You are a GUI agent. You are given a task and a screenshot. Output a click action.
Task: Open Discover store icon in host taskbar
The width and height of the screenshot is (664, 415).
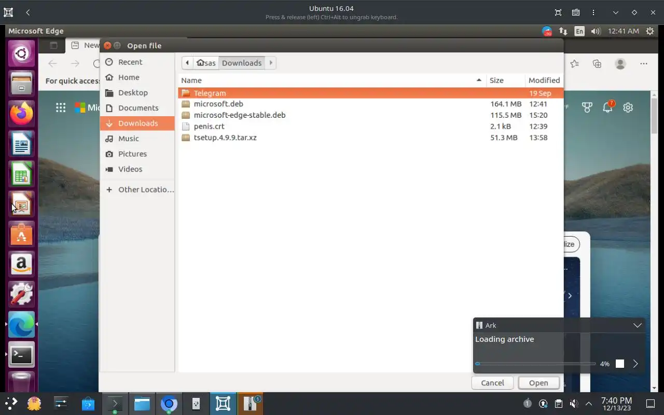coord(88,404)
